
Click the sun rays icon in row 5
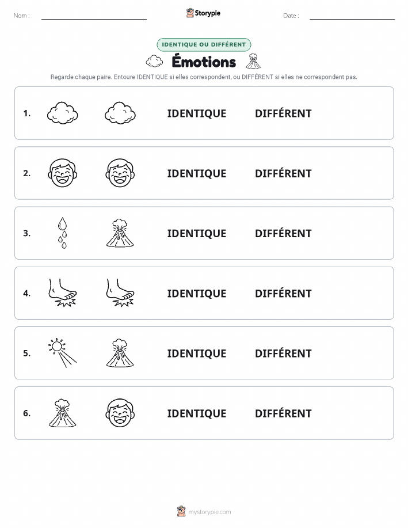[63, 353]
